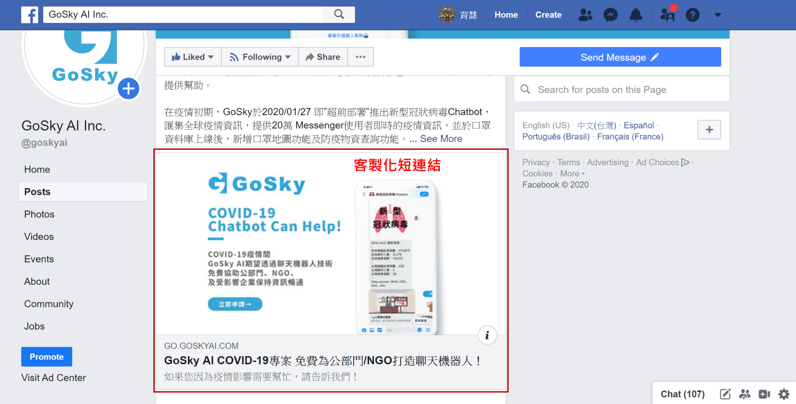
Task: Select Posts in the page sidebar
Action: (x=83, y=192)
